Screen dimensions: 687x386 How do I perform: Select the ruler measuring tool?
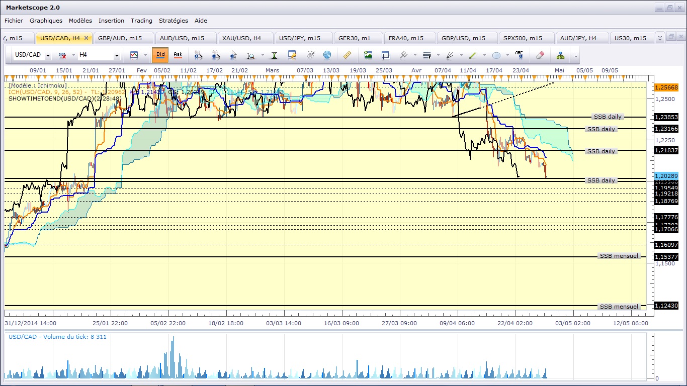tap(347, 55)
